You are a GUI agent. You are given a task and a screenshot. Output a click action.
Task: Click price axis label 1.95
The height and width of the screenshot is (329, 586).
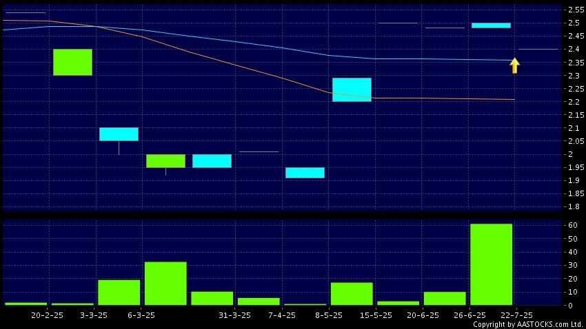[576, 167]
